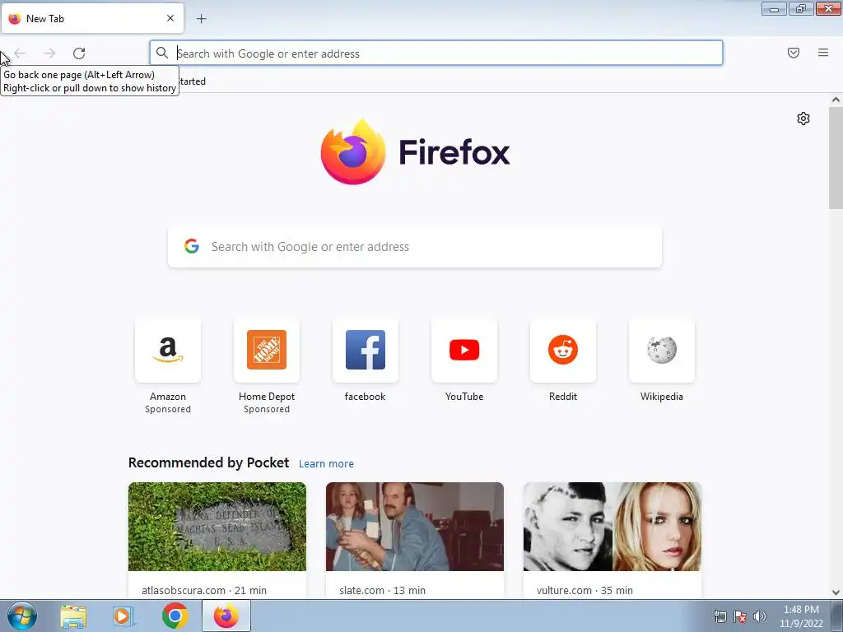This screenshot has height=632, width=843.
Task: Click the Recommended by Pocket heading
Action: 208,462
